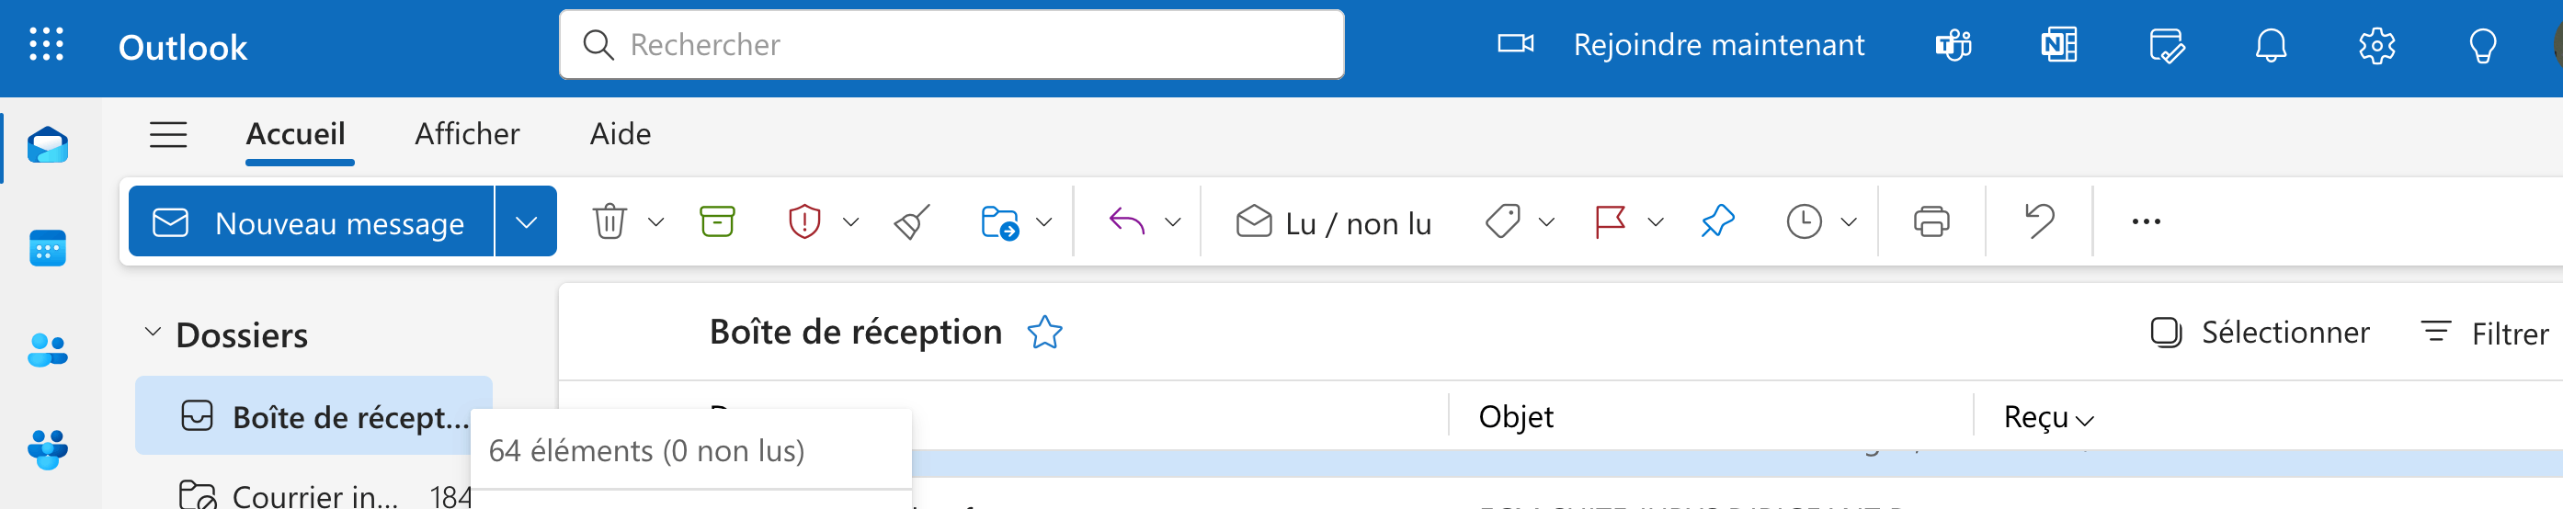Switch to the Afficher tab
The height and width of the screenshot is (509, 2563).
[467, 134]
